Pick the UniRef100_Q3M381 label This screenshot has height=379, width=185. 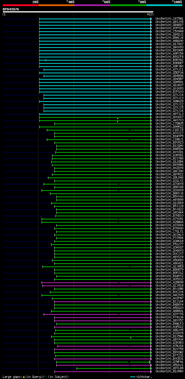[169, 155]
